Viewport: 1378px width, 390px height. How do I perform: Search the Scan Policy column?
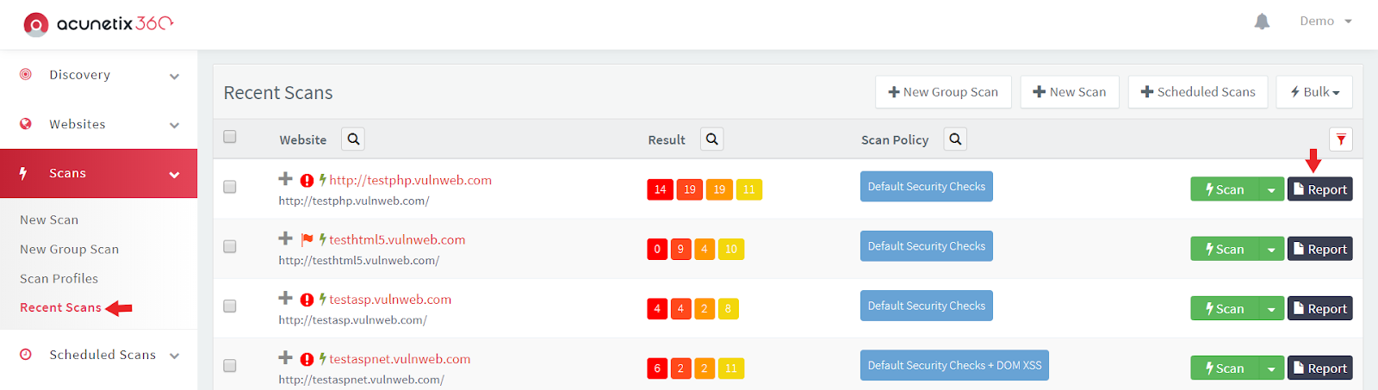coord(955,139)
